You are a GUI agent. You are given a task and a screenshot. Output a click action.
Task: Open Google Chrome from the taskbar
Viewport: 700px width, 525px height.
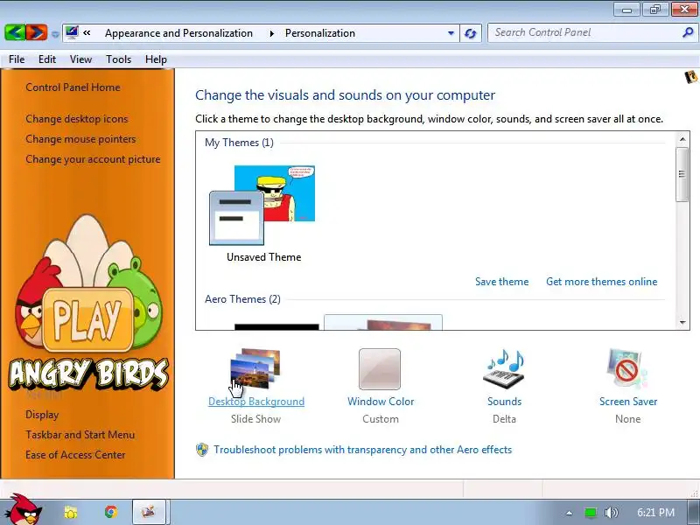(111, 512)
